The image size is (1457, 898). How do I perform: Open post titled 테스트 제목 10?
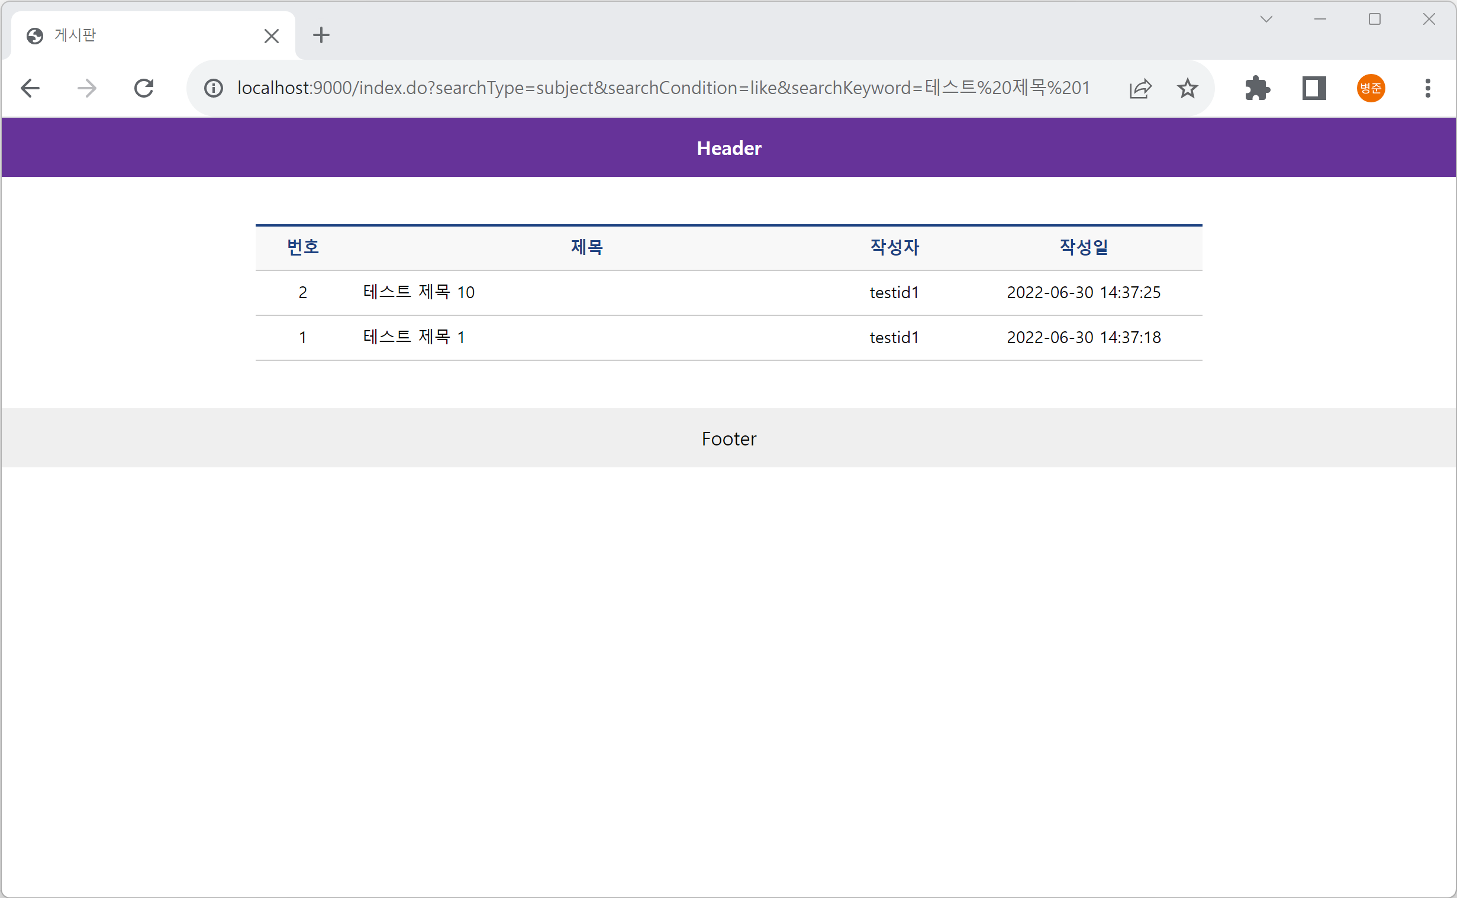click(419, 292)
